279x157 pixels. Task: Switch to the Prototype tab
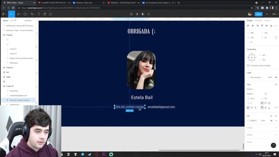tap(258, 20)
